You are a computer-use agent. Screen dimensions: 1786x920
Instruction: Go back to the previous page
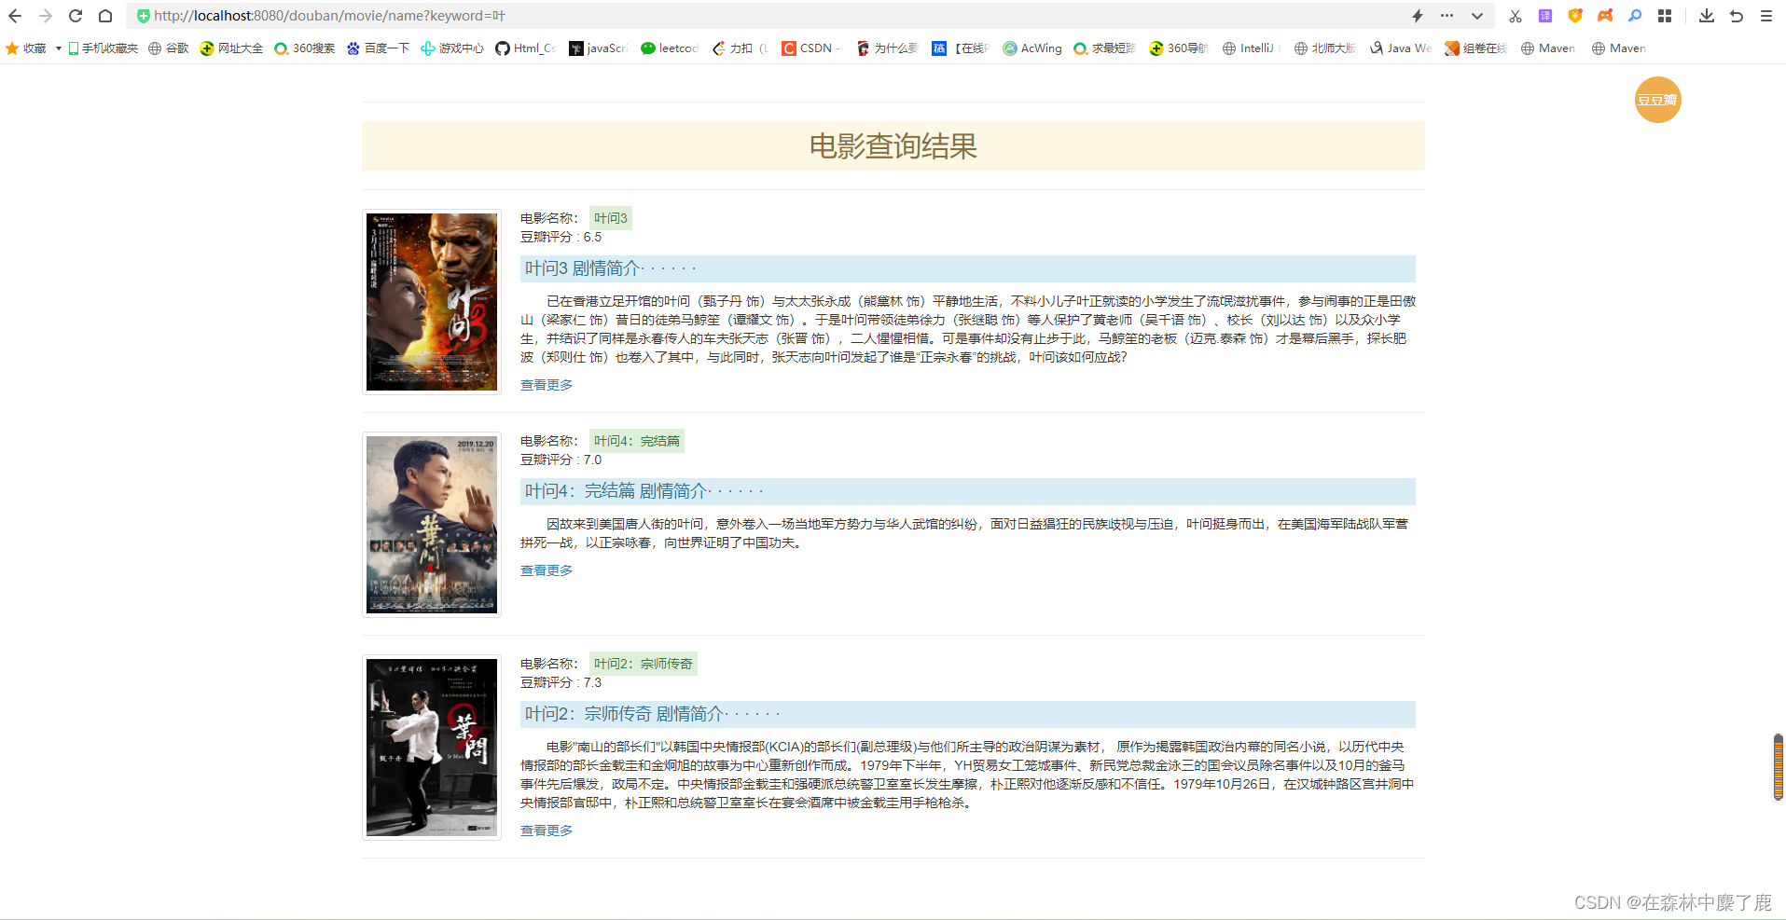click(15, 16)
